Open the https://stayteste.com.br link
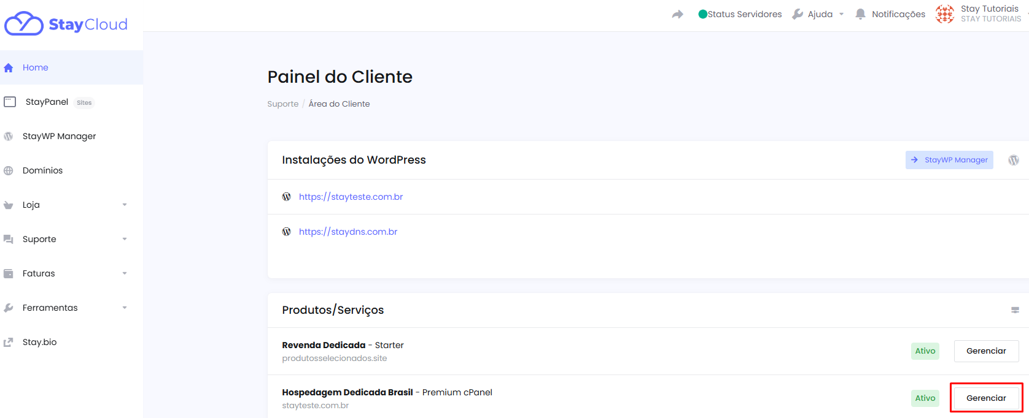Viewport: 1029px width, 418px height. pyautogui.click(x=351, y=197)
